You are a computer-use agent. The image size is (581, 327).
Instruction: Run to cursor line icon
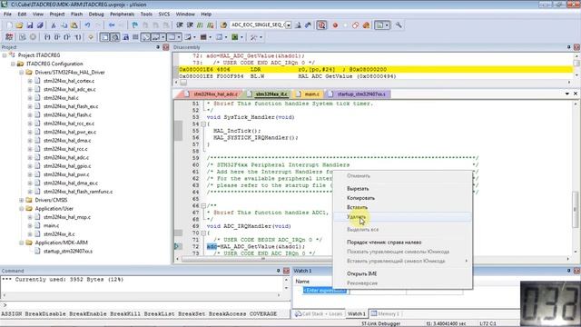tap(78, 37)
